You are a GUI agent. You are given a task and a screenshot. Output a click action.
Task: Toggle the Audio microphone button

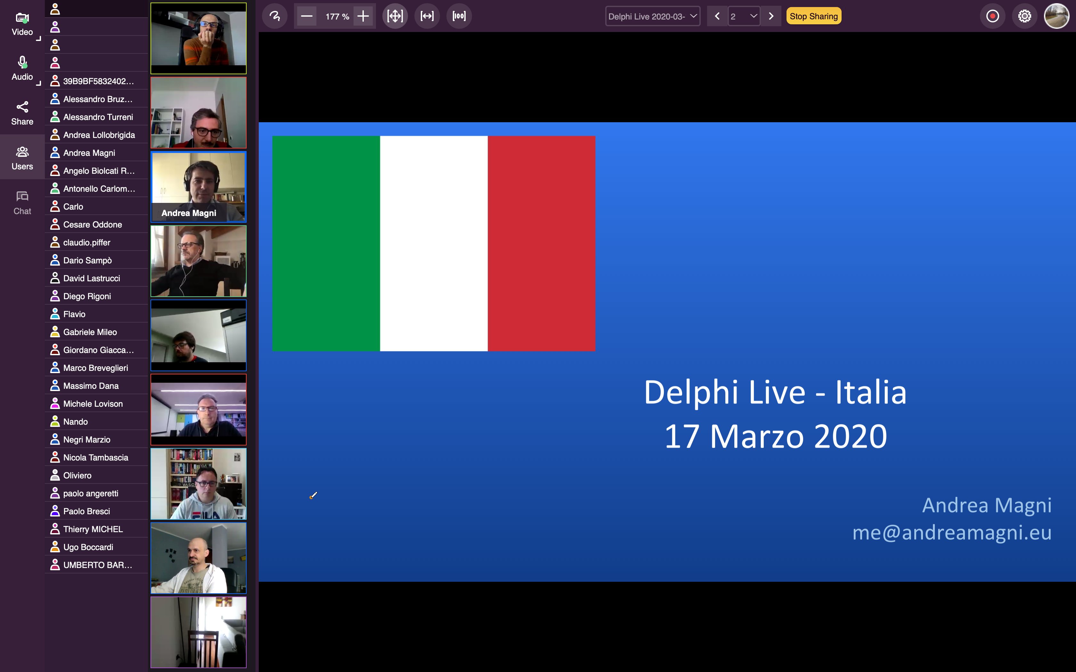pyautogui.click(x=22, y=68)
